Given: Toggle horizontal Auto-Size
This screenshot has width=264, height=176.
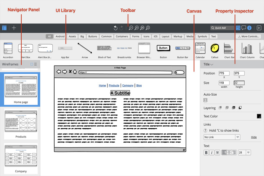Looking at the screenshot, I should (205, 100).
